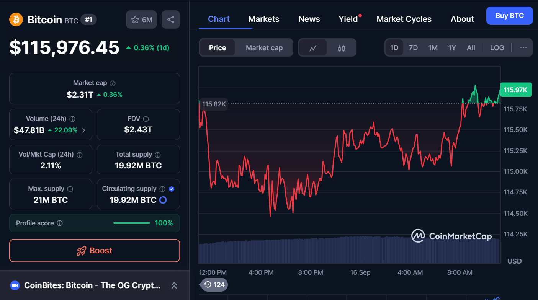Open the Yield tab

(x=348, y=19)
